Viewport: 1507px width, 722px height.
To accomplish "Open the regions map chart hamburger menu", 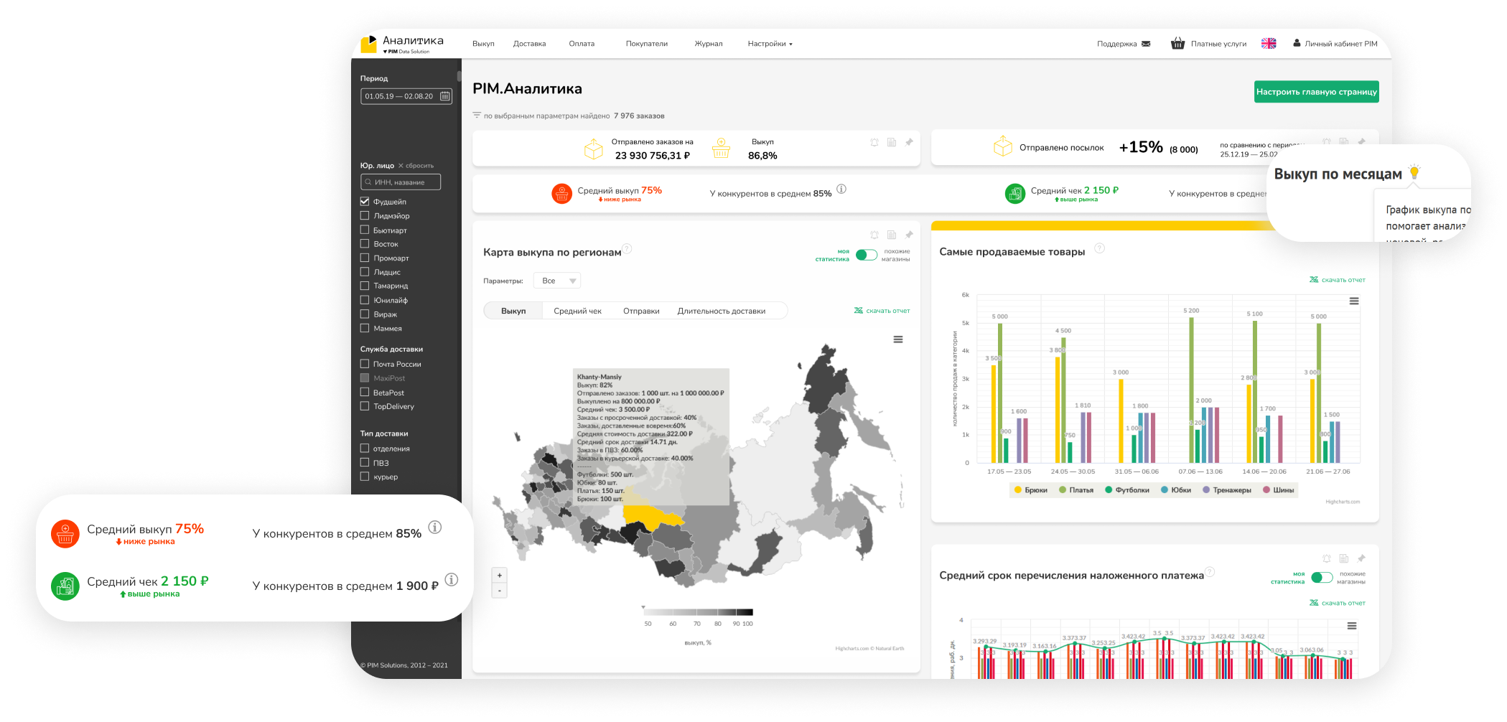I will pyautogui.click(x=897, y=339).
